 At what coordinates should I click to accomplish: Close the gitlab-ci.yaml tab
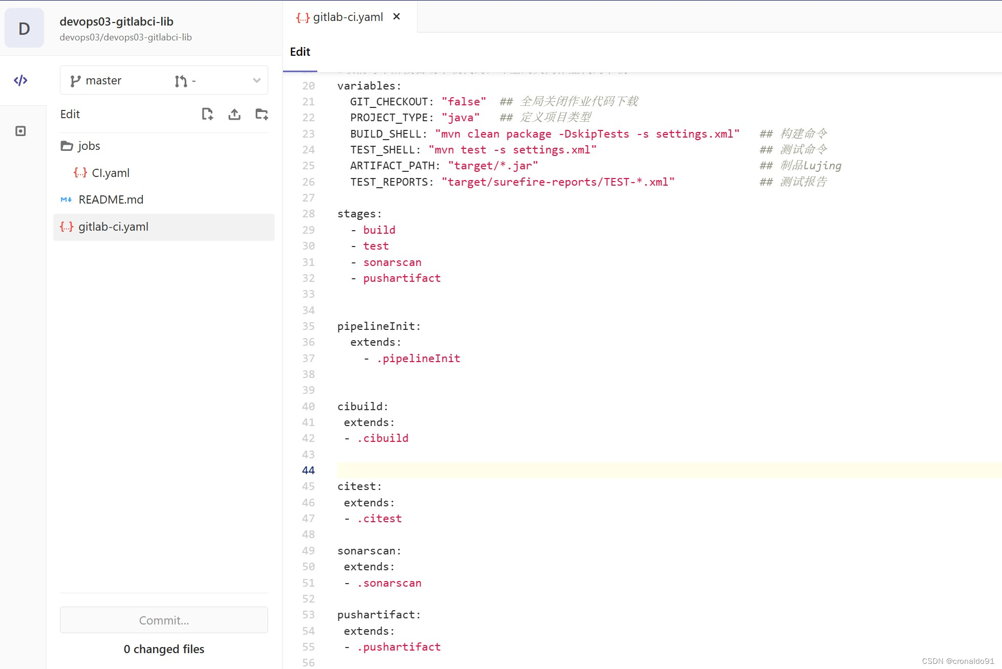click(397, 16)
